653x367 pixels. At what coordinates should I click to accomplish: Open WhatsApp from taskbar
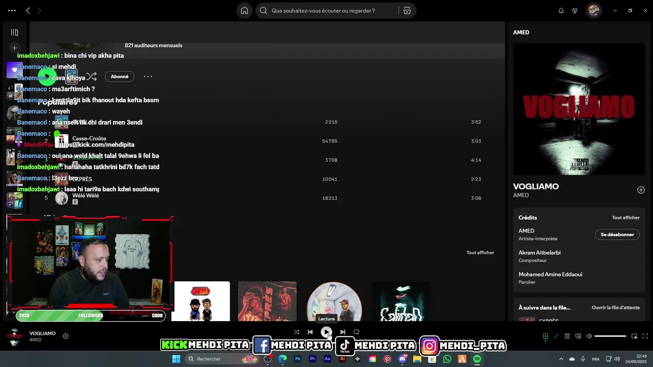point(447,359)
